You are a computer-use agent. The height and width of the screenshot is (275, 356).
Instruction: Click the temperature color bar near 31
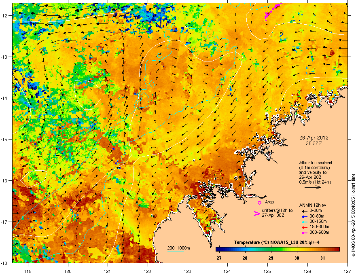tap(323, 250)
